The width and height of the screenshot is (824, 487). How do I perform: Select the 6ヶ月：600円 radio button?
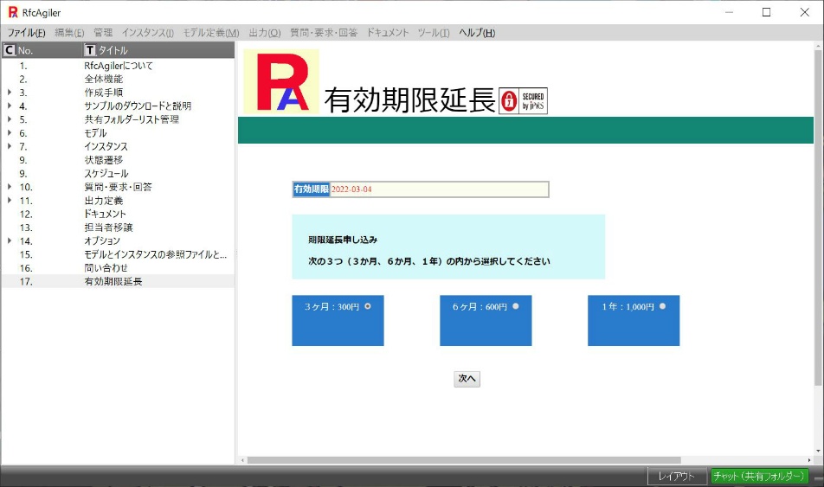tap(516, 306)
